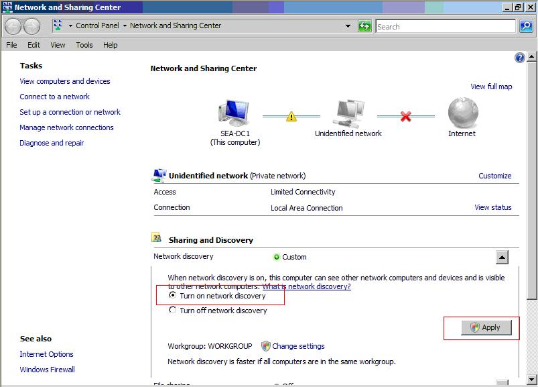
Task: Collapse the Network discovery section arrow
Action: pos(502,257)
